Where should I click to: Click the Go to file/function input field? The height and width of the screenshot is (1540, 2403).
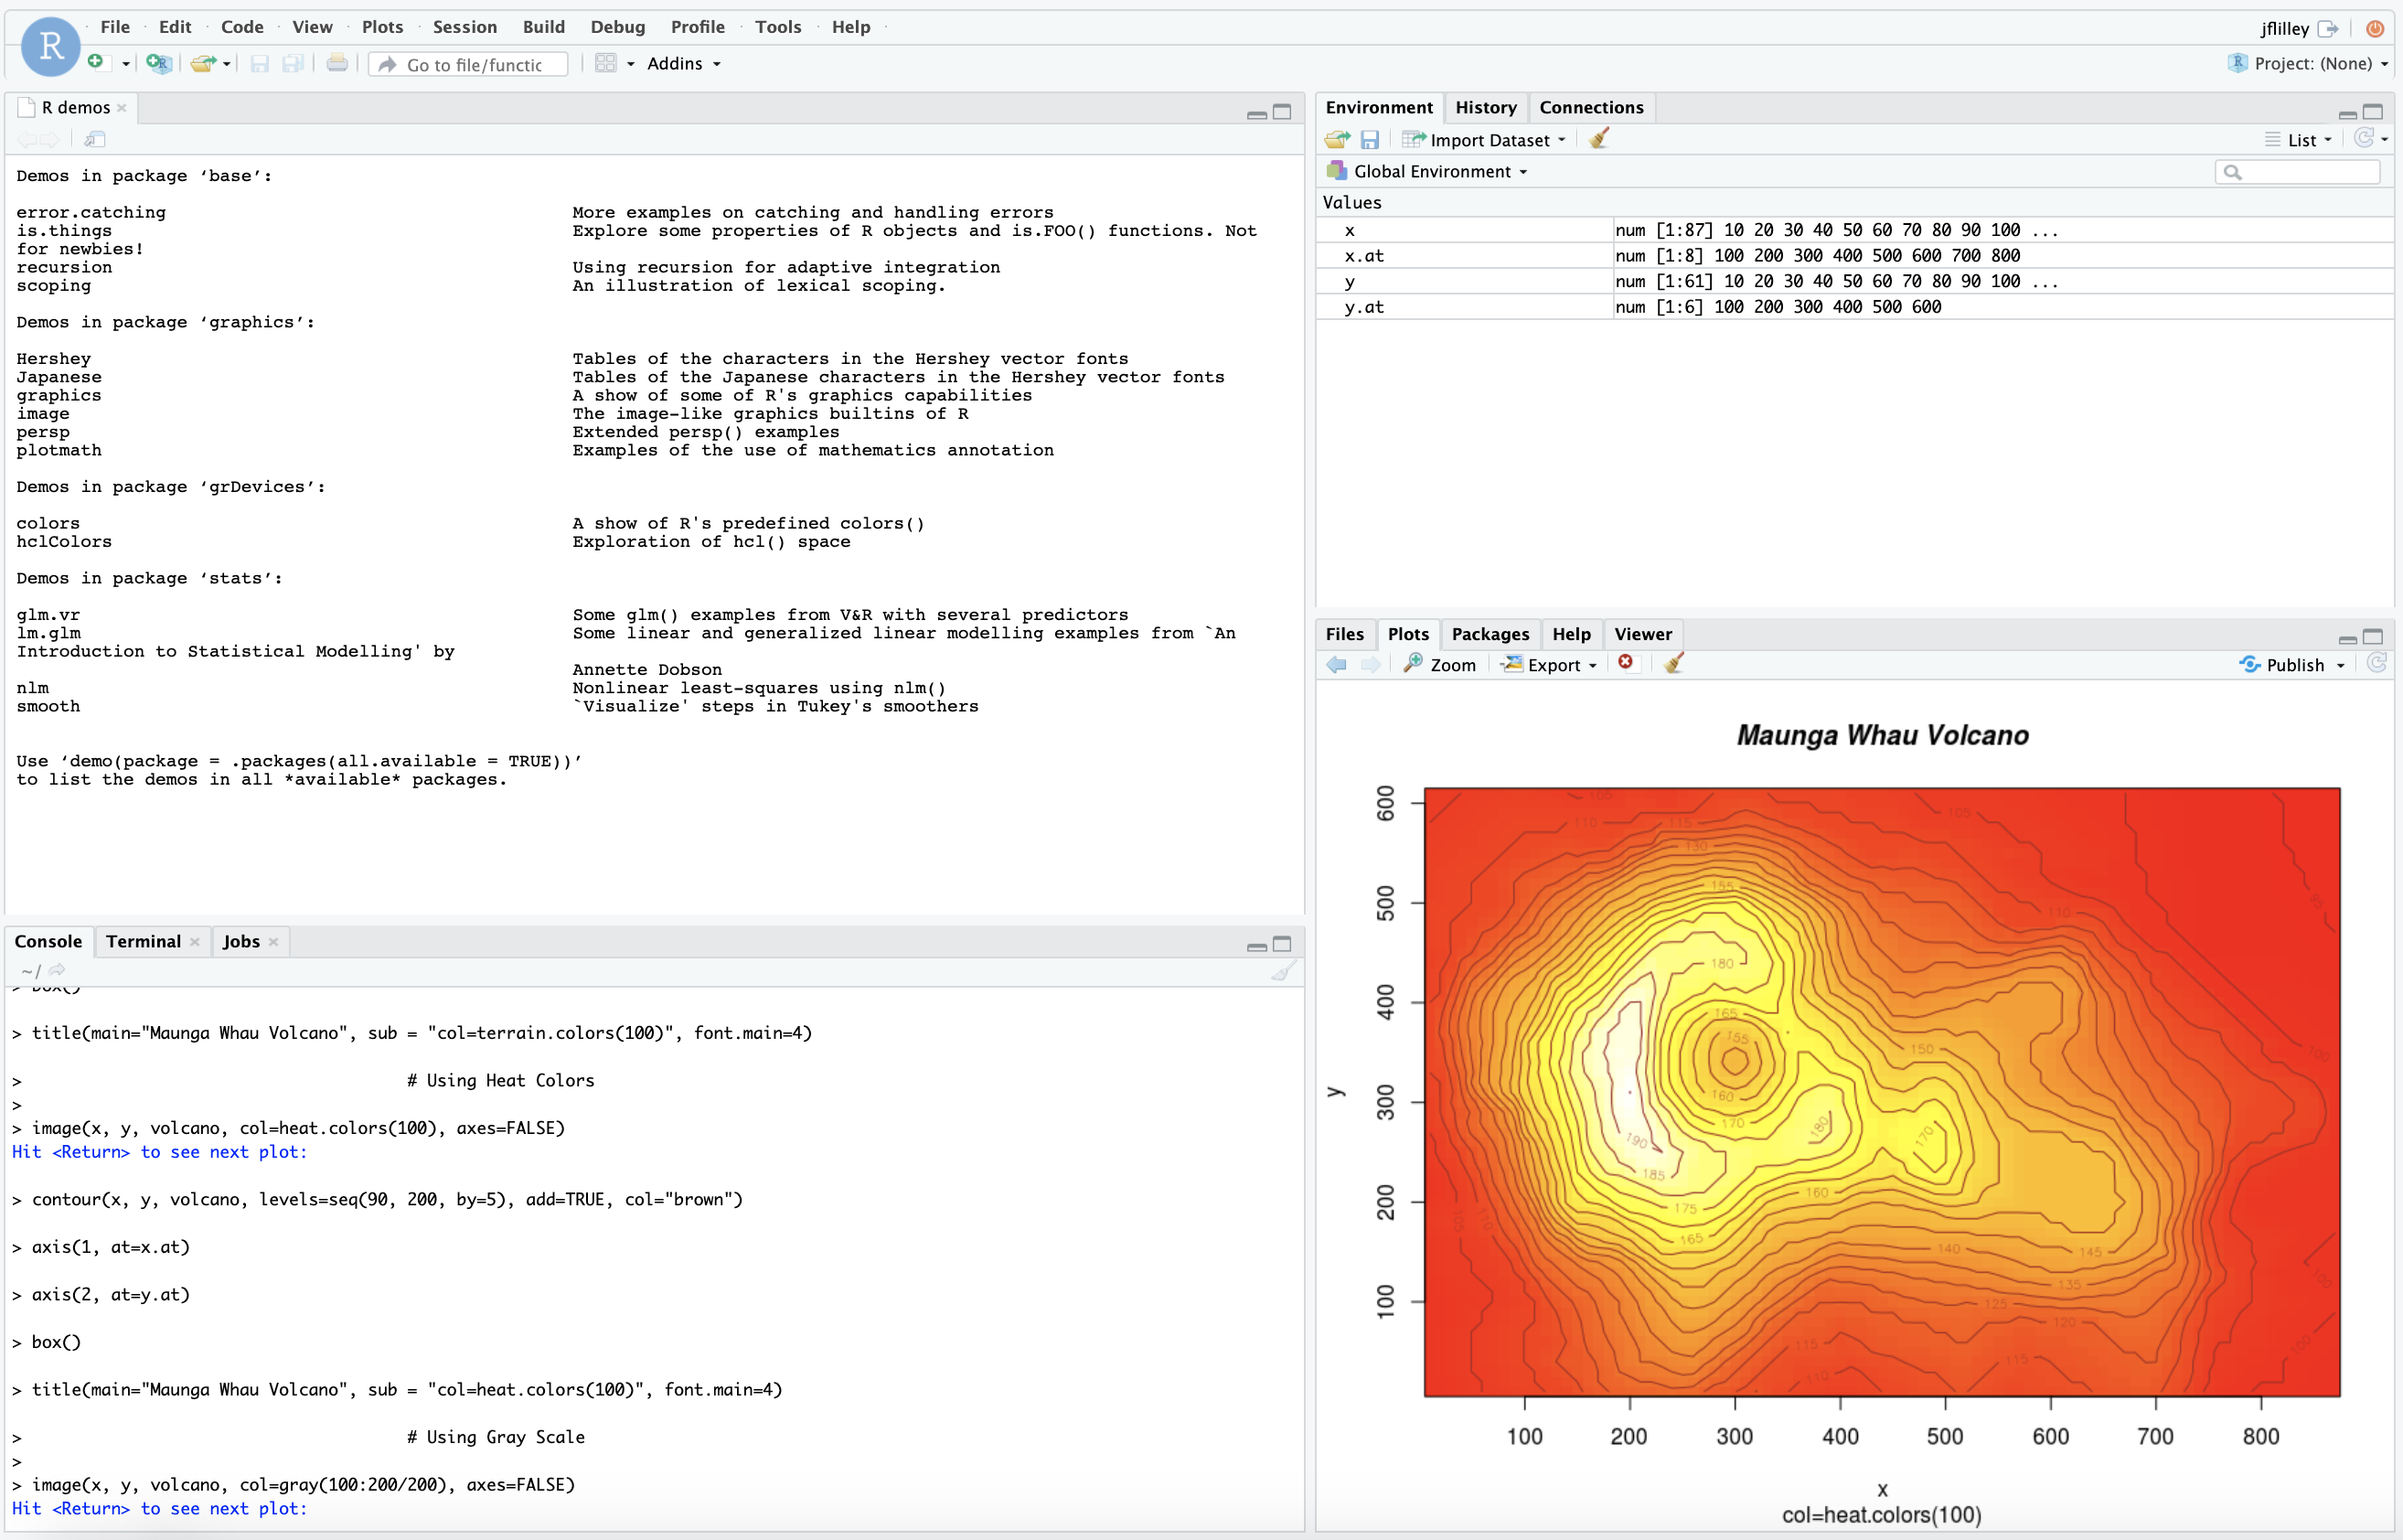tap(471, 65)
